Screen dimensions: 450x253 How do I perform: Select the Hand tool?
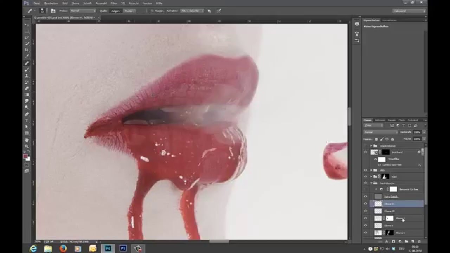(x=27, y=140)
